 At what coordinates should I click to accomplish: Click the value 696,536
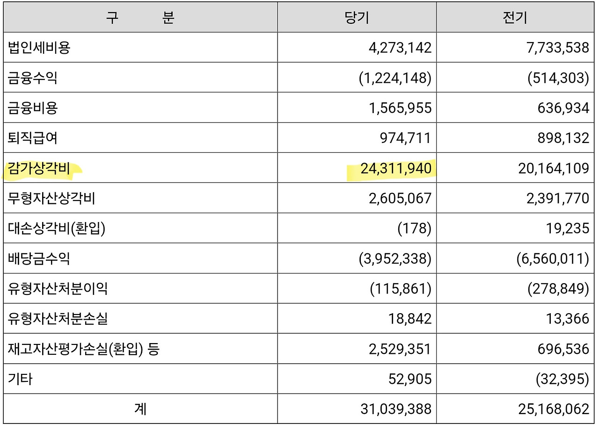click(564, 349)
